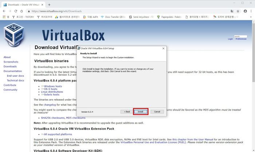Screen dimensions: 255x152
Task: Click the Login link on the page
Action: pos(230,39)
